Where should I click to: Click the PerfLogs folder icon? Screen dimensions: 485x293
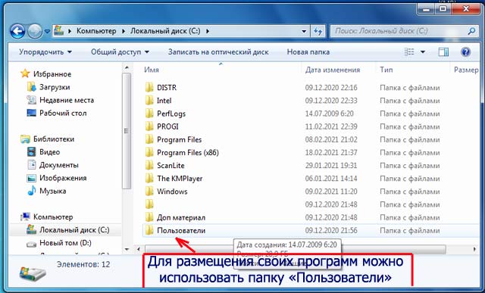click(x=149, y=113)
